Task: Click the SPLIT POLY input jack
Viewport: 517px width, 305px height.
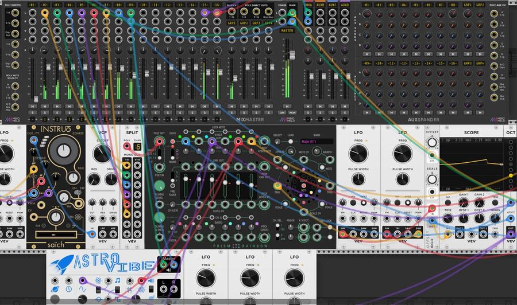Action: (126, 146)
